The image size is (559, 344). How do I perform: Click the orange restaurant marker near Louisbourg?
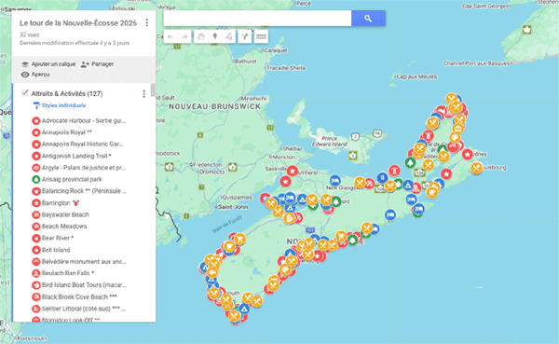point(477,168)
